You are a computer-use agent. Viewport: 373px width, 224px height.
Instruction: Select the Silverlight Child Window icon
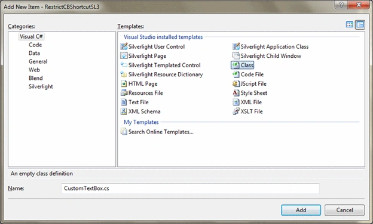coord(236,56)
